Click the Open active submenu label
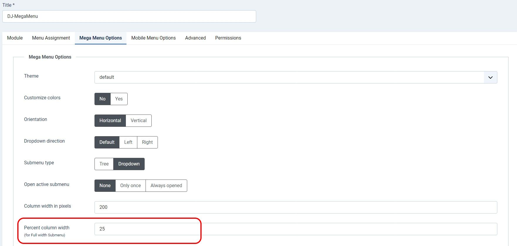Screen dimensions: 517x246 47,184
